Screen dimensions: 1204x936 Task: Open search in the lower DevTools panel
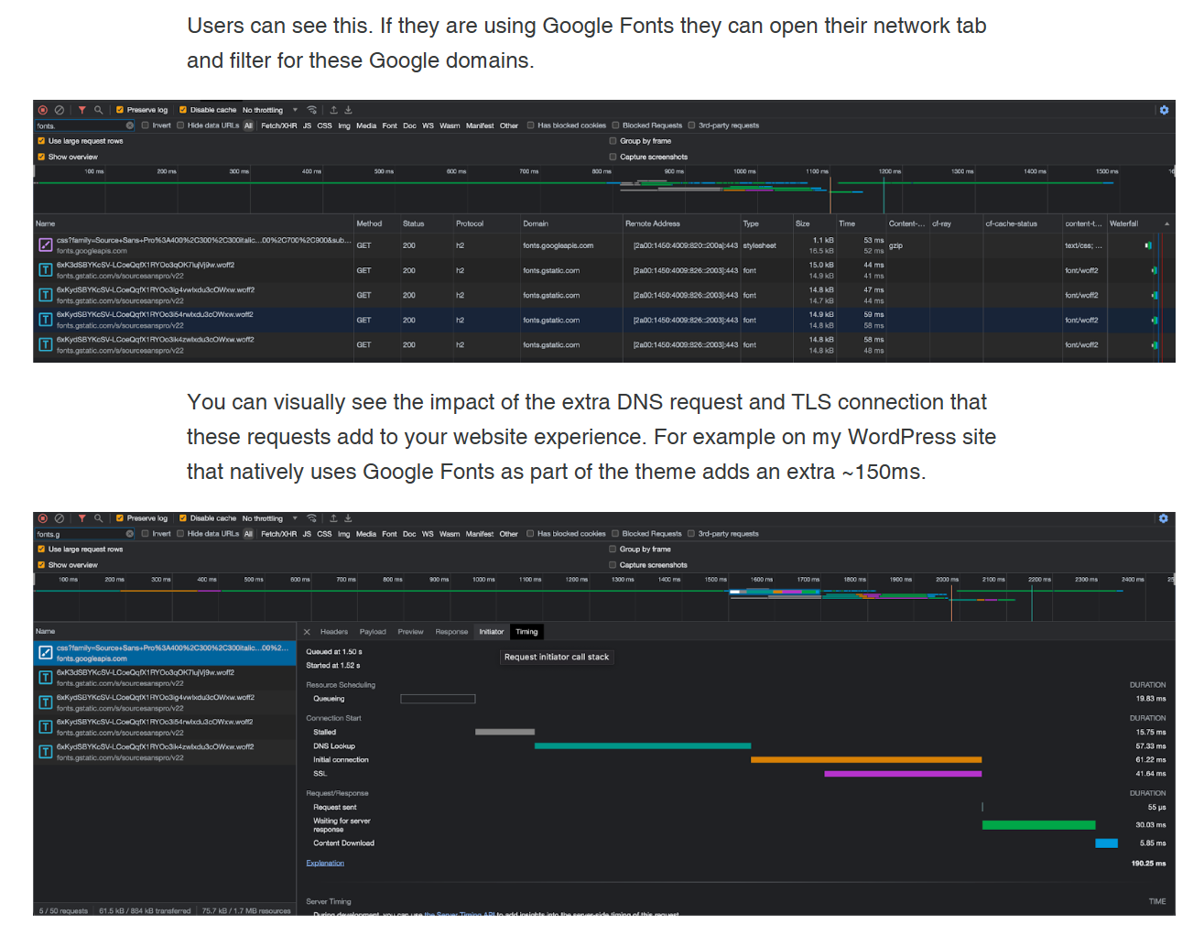(x=99, y=518)
